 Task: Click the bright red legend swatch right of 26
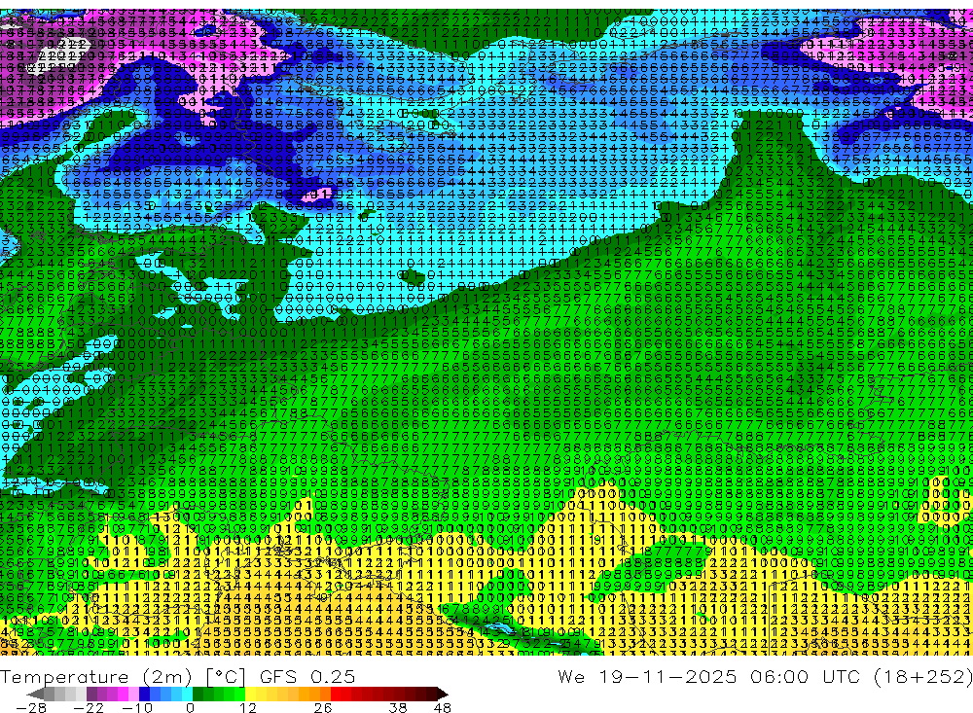click(x=336, y=694)
